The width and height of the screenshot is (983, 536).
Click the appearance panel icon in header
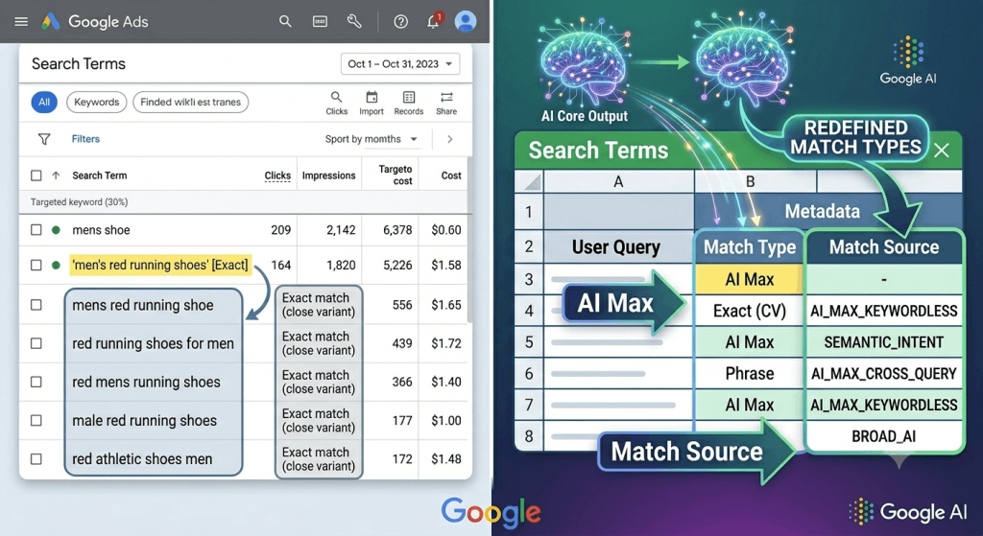point(320,22)
